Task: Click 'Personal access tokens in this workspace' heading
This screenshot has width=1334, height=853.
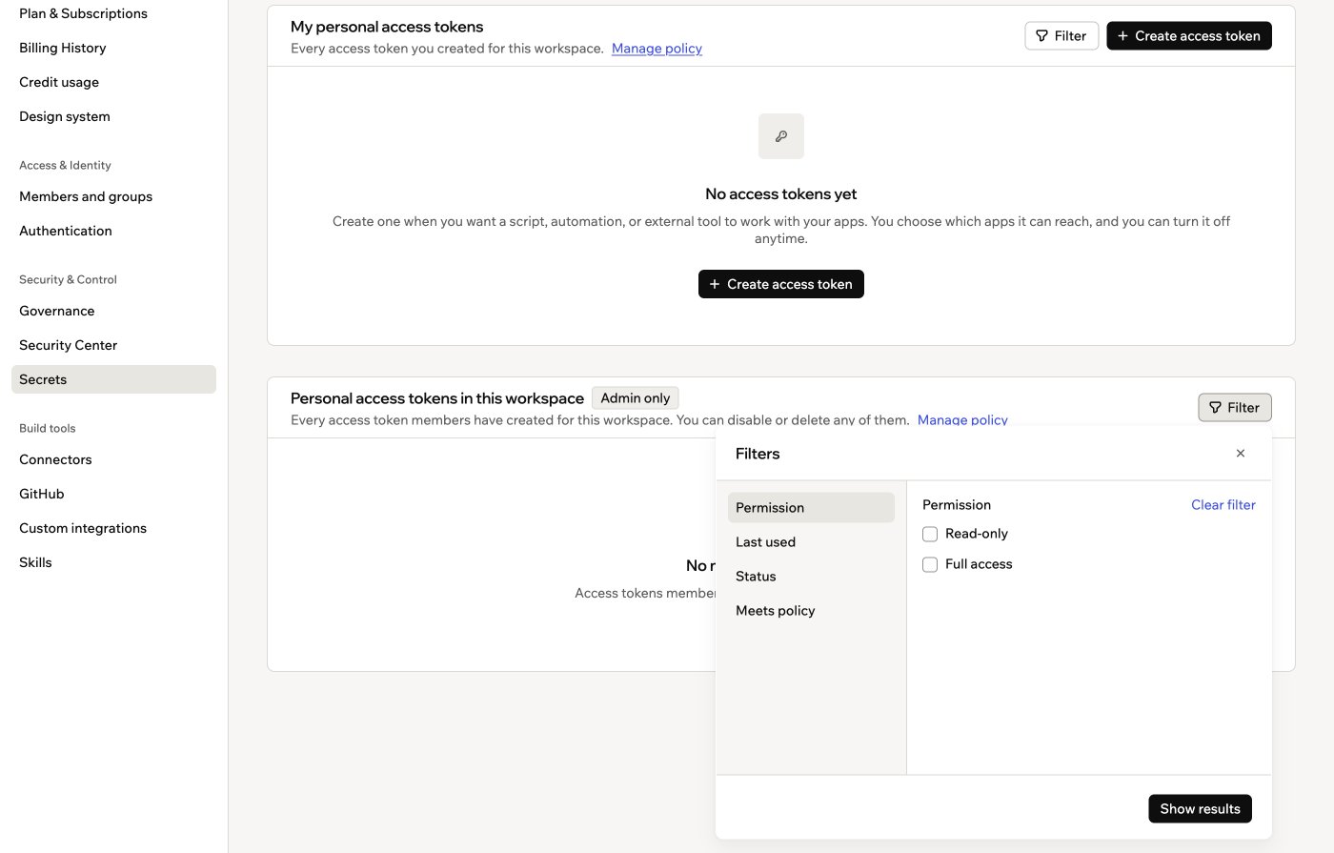Action: click(437, 398)
